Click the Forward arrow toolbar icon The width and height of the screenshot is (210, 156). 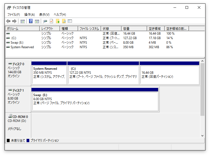(14, 21)
